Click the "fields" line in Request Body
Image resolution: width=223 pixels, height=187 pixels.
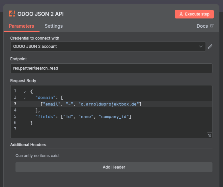tap(83, 116)
